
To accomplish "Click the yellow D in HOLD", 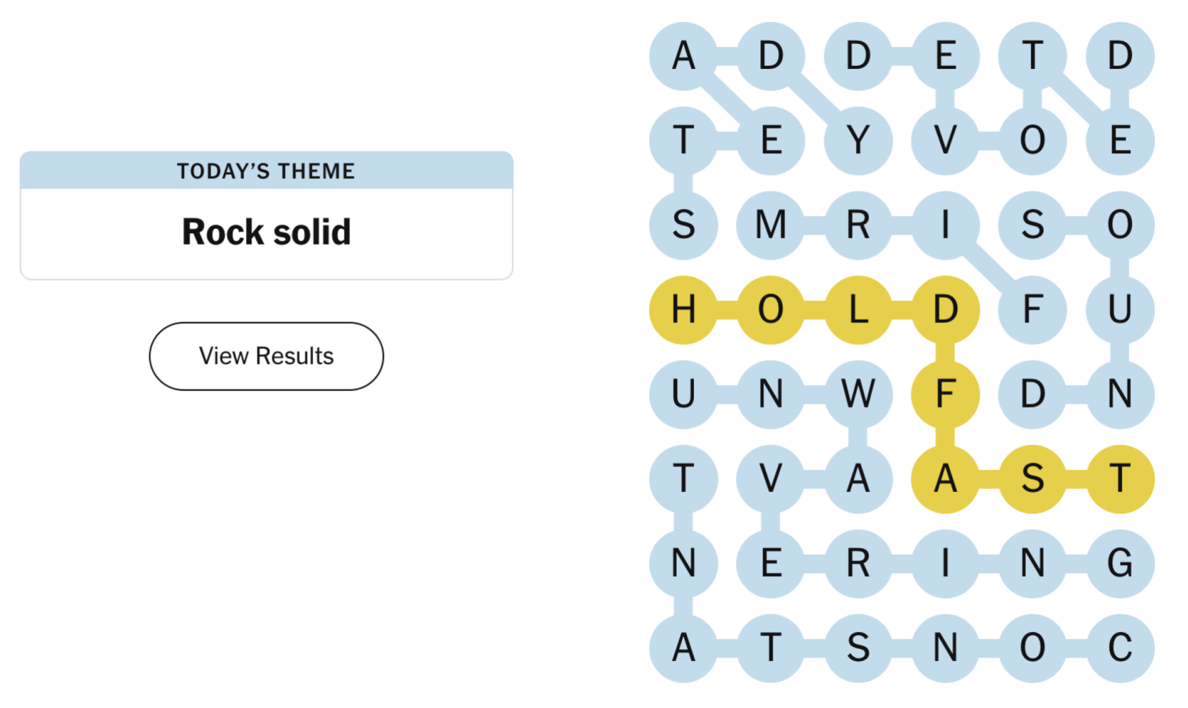I will [x=944, y=309].
